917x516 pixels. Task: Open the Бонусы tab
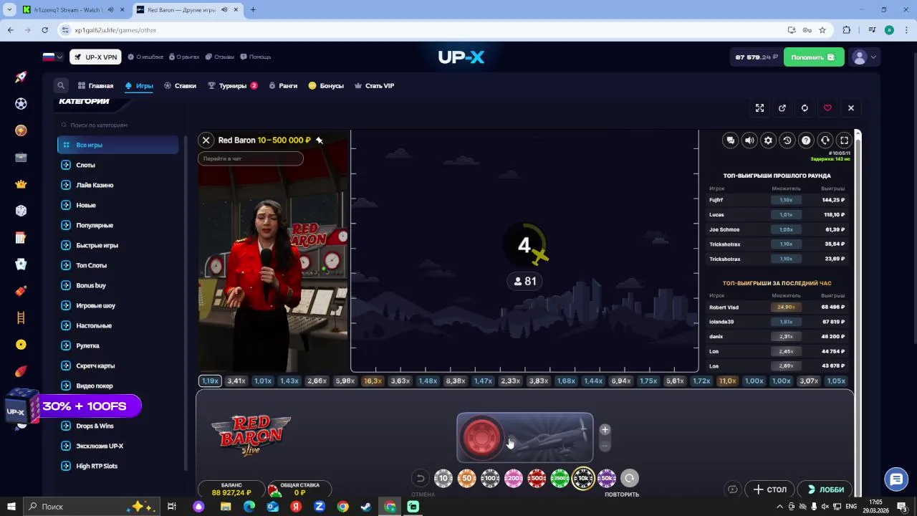point(326,86)
